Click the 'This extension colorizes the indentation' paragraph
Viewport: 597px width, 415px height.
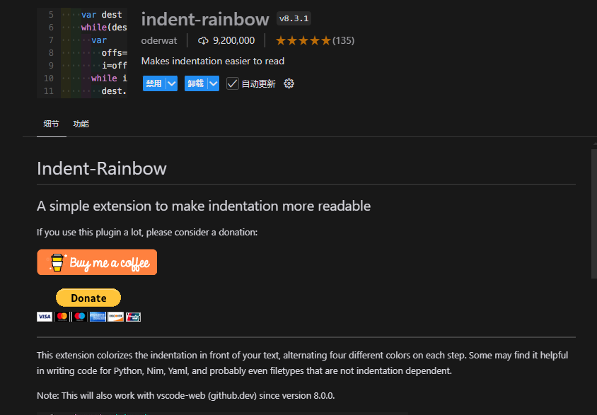302,363
